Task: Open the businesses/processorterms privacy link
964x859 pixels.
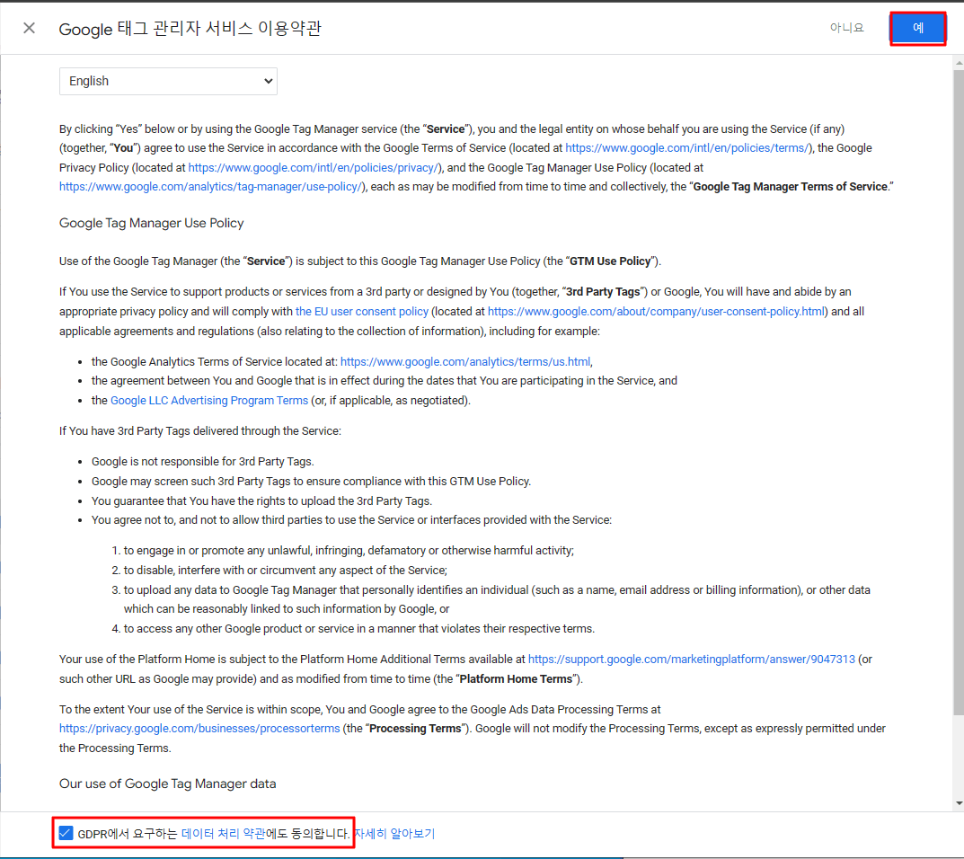Action: coord(199,729)
